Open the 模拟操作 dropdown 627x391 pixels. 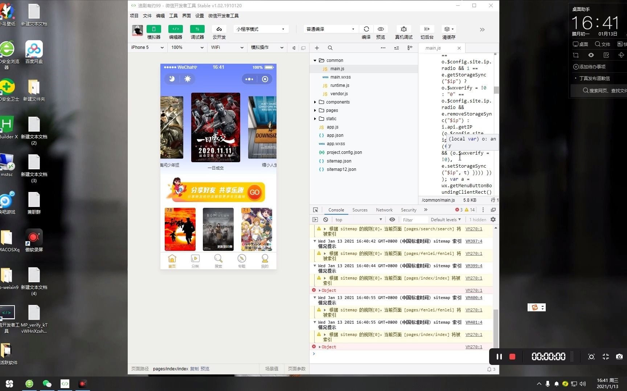(267, 47)
